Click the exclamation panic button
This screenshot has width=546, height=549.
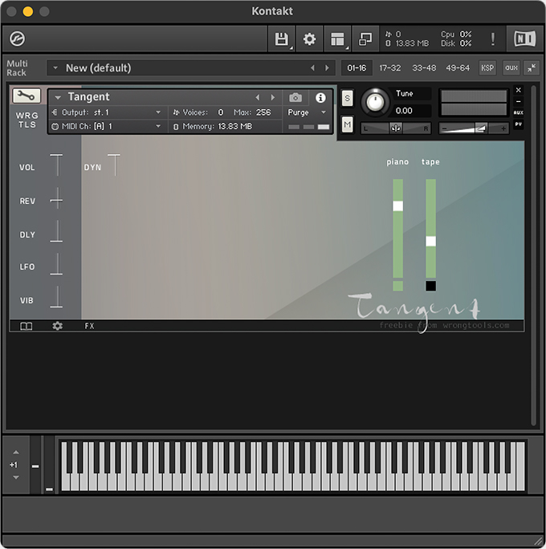click(493, 39)
